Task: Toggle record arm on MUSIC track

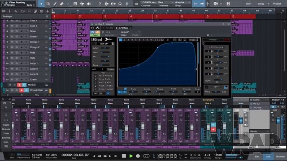Action: point(19,85)
